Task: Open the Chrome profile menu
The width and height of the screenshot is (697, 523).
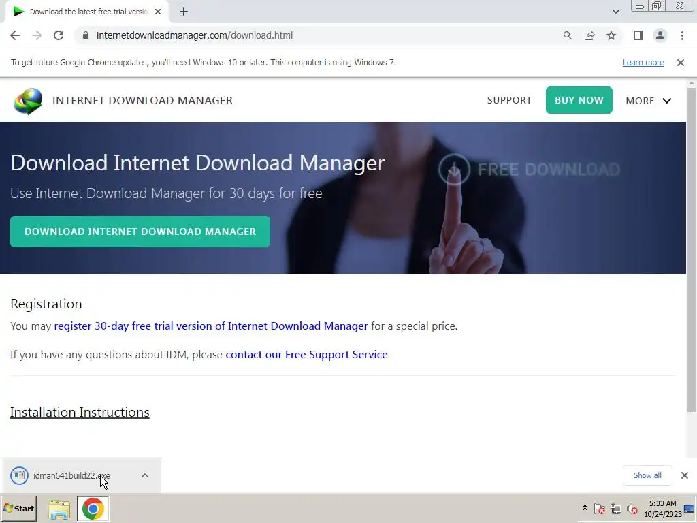Action: click(x=660, y=35)
